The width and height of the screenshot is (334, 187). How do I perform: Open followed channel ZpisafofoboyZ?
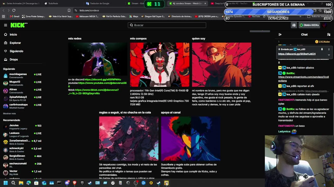22,98
